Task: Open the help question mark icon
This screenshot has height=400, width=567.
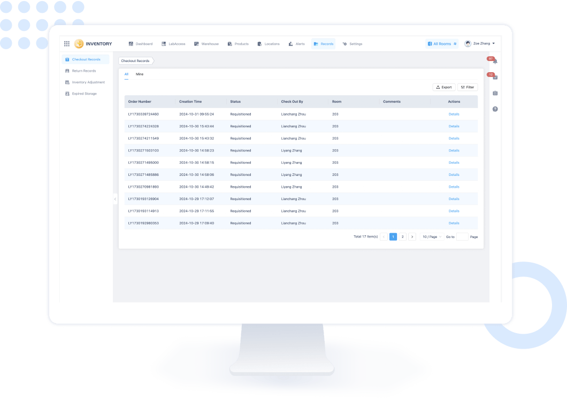Action: [495, 109]
